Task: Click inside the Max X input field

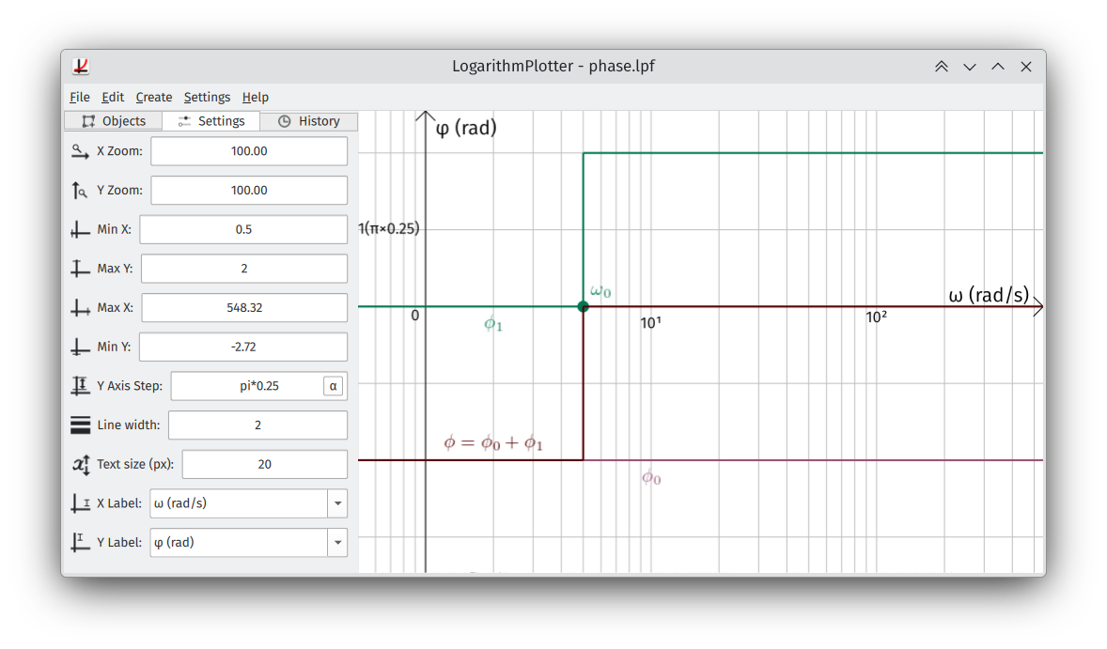Action: tap(244, 307)
